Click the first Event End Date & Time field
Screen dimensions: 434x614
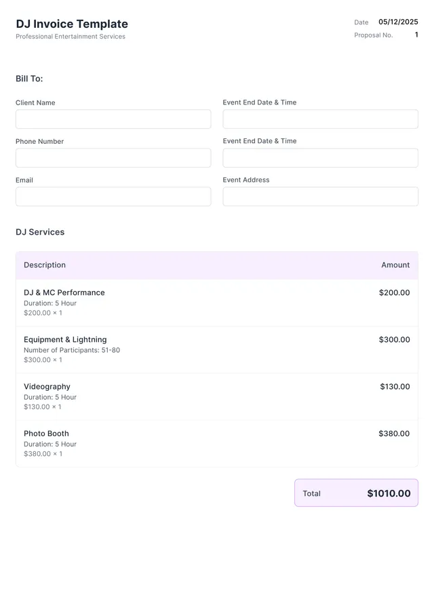coord(320,119)
